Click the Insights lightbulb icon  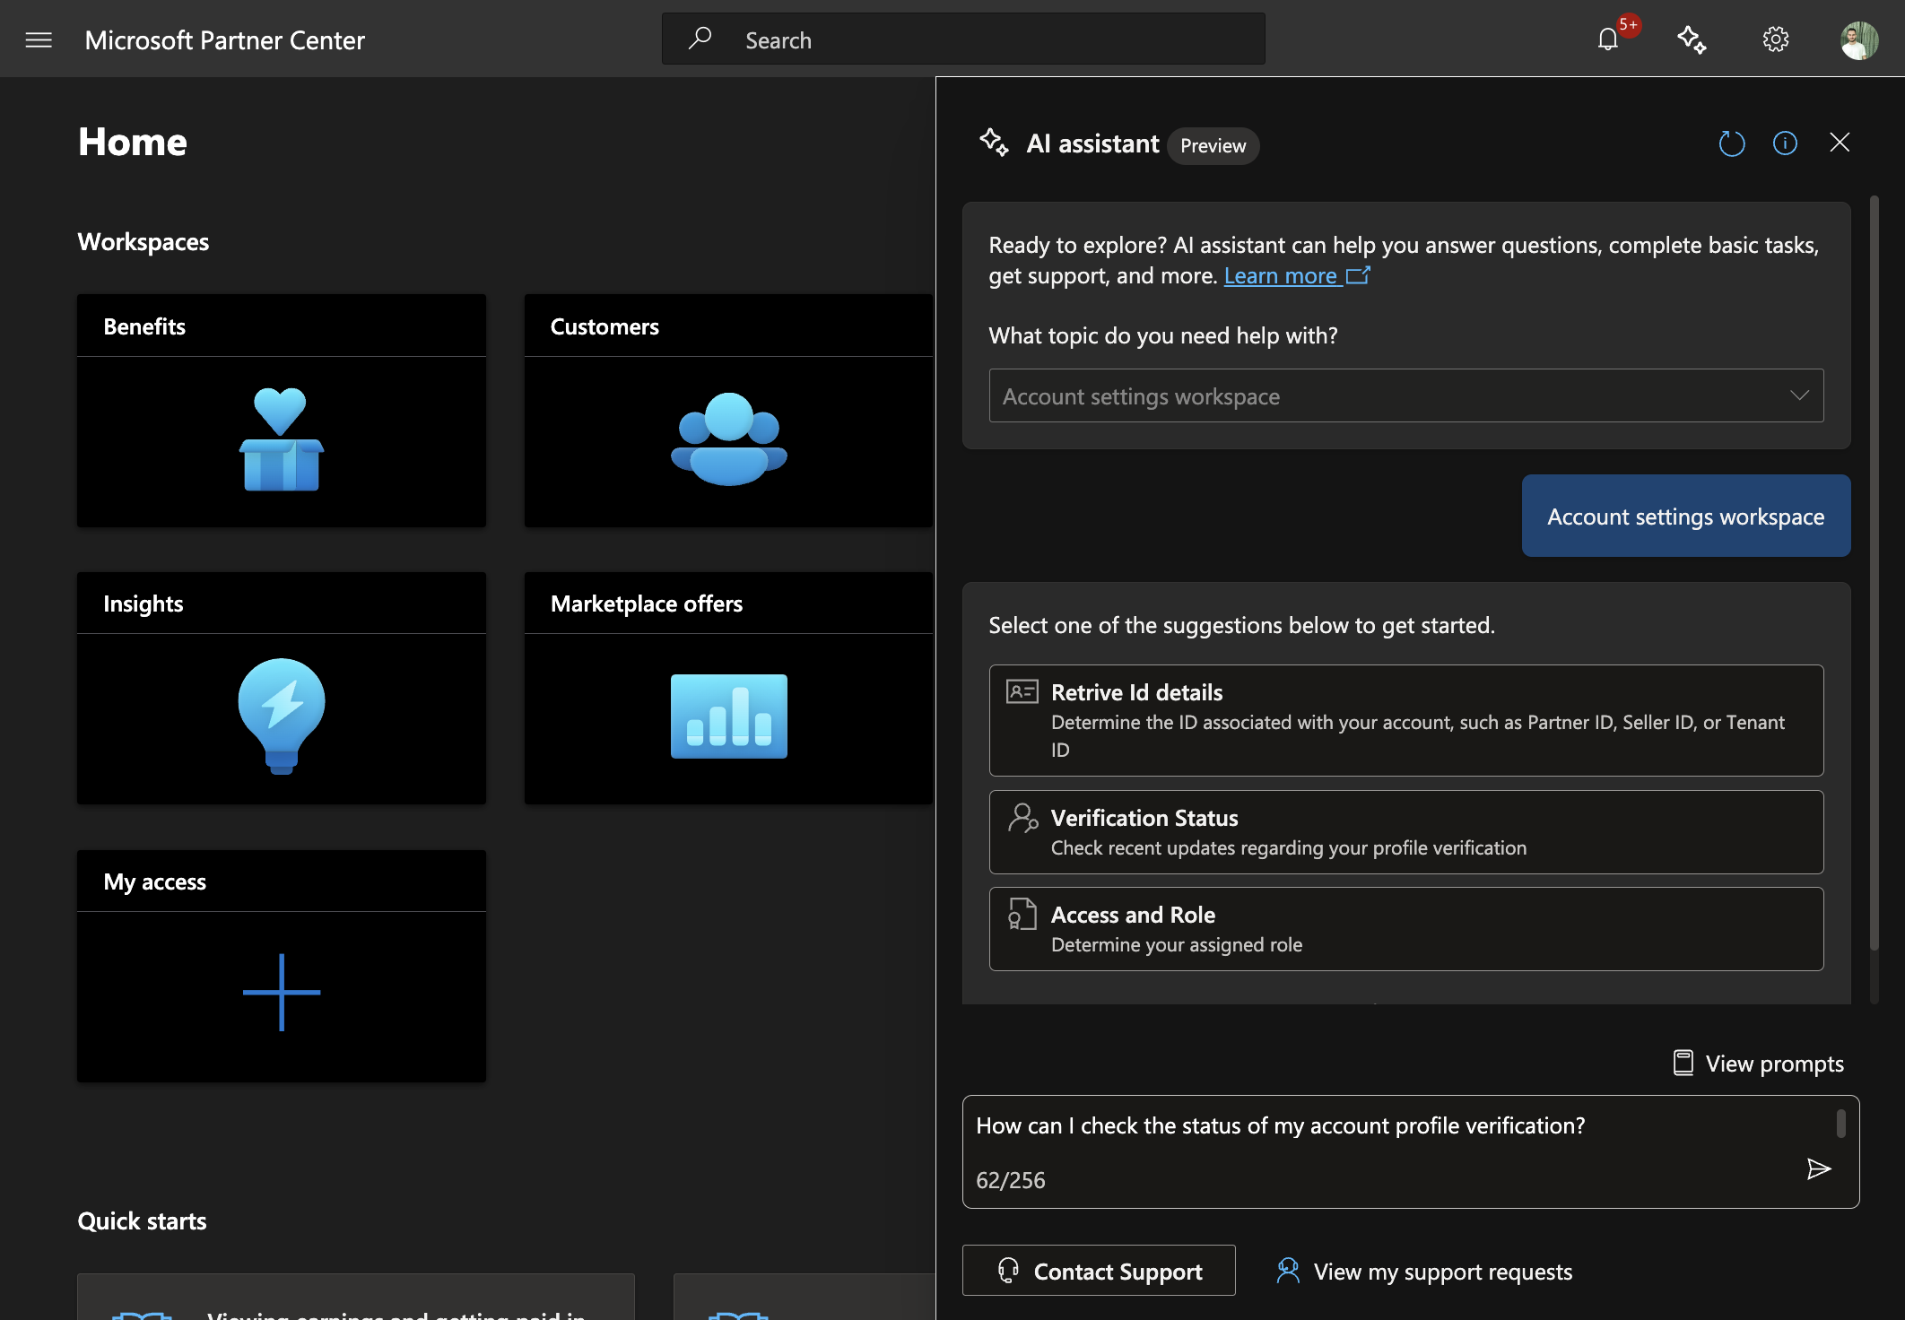[282, 716]
